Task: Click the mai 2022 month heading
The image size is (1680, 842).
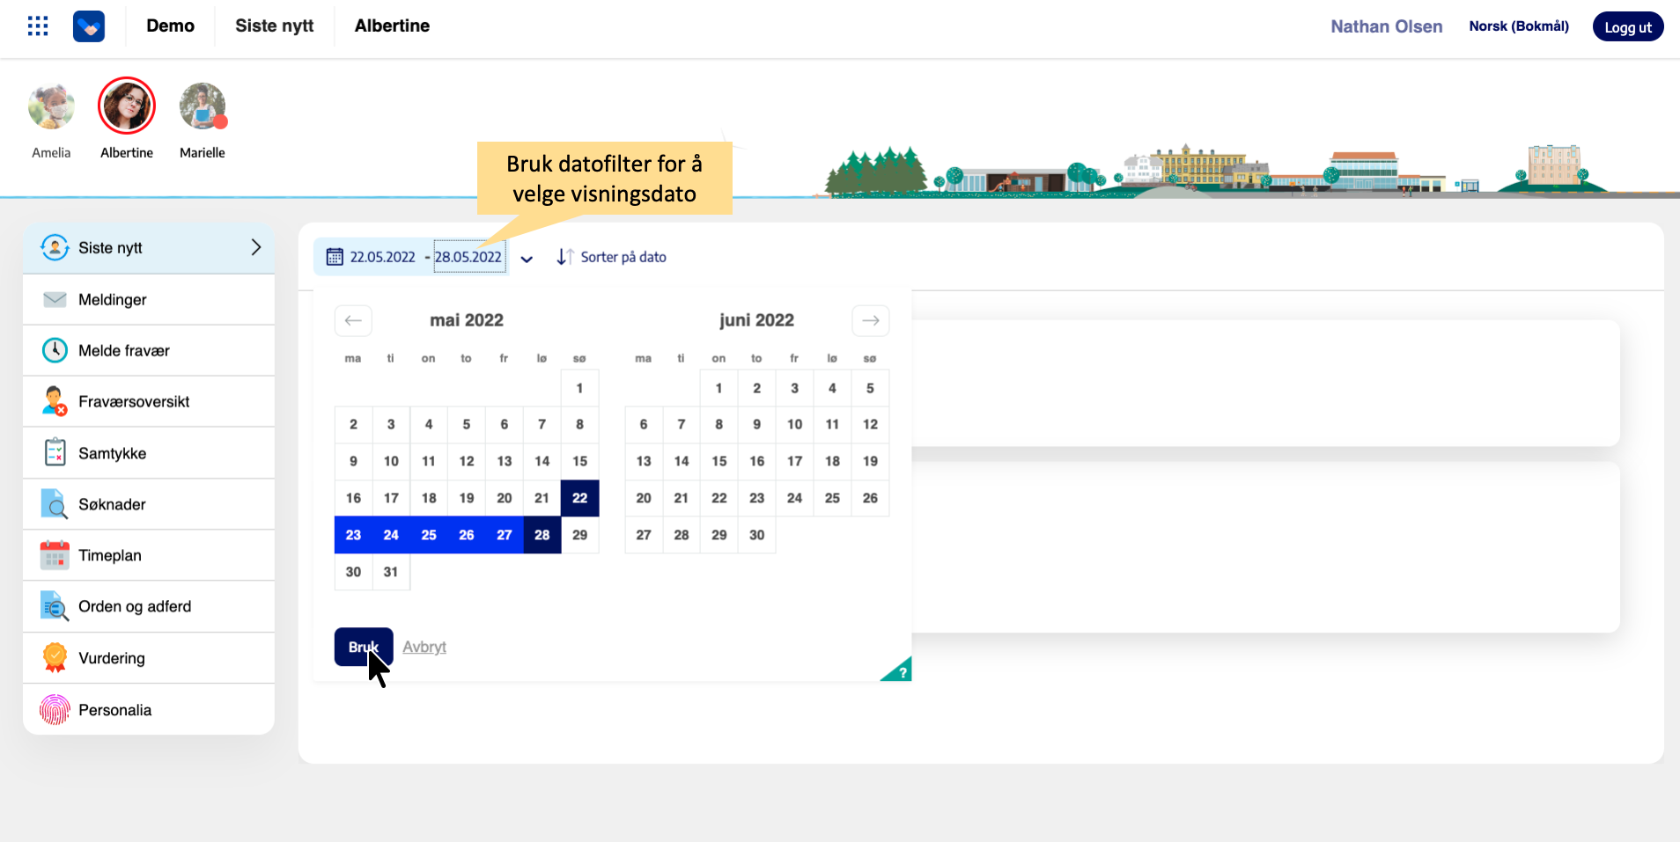Action: (467, 320)
